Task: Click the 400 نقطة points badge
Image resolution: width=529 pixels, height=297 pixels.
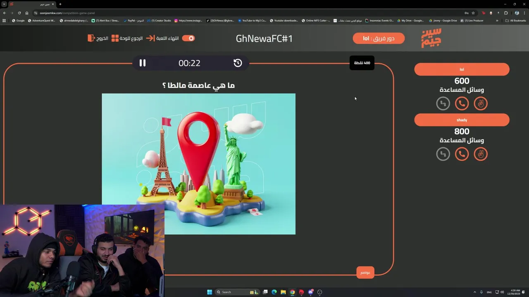Action: [362, 63]
